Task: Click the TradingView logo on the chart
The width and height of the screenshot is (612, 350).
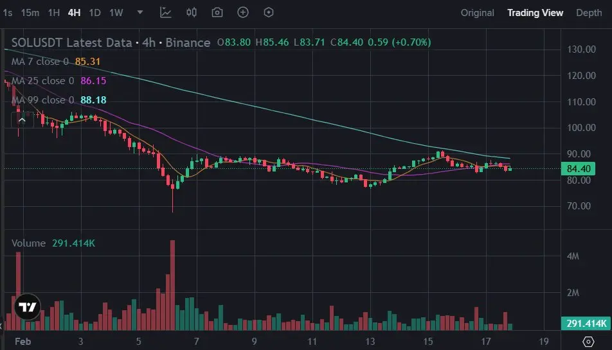Action: [27, 308]
